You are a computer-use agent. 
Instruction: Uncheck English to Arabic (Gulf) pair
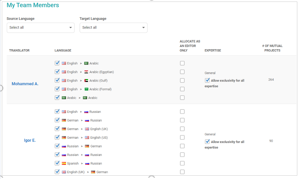(x=57, y=80)
